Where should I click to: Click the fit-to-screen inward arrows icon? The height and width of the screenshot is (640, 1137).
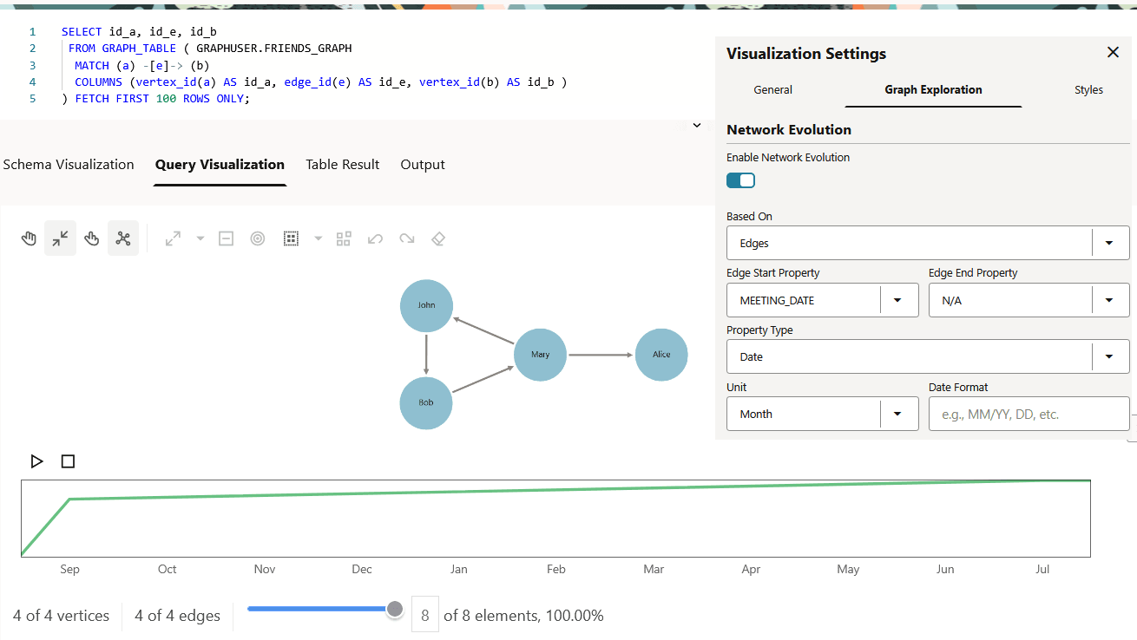[61, 238]
